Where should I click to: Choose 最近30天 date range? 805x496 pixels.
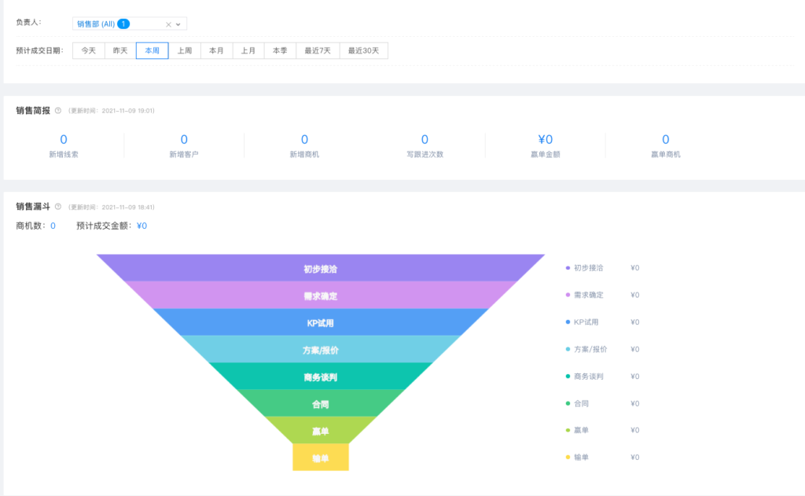click(x=363, y=50)
